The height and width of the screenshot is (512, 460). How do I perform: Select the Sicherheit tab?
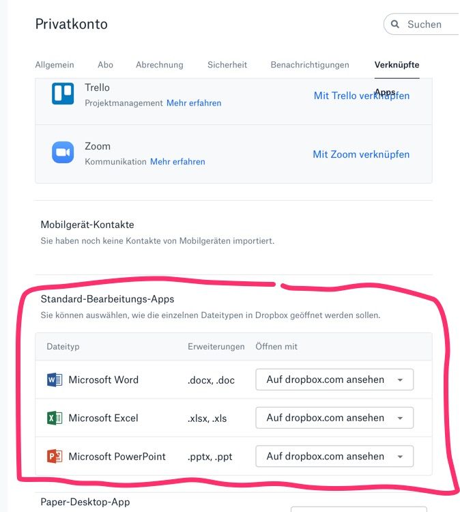[x=227, y=65]
